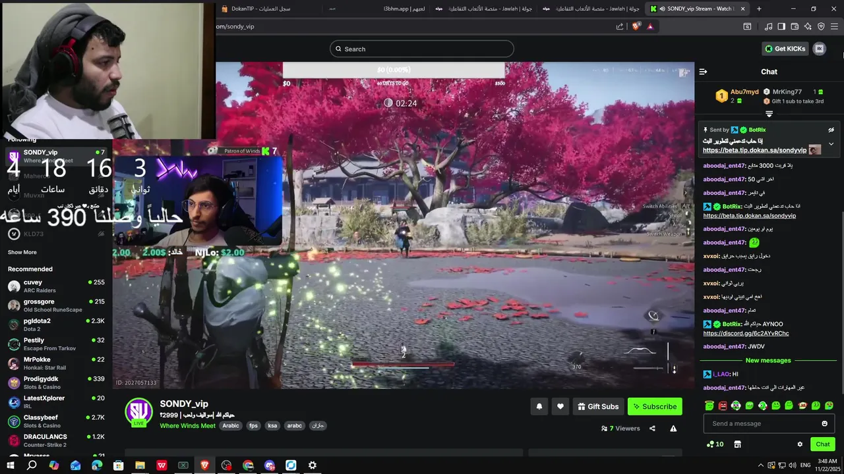This screenshot has height=474, width=844.
Task: Click the green Chat send button
Action: [x=822, y=444]
